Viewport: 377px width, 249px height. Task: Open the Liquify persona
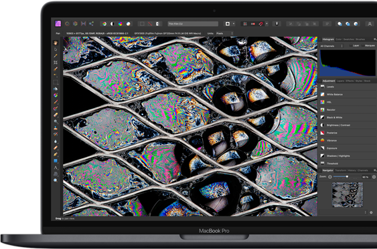pyautogui.click(x=68, y=23)
